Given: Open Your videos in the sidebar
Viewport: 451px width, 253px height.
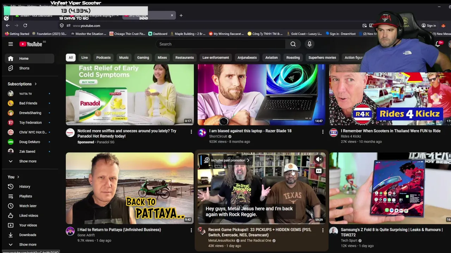Looking at the screenshot, I should tap(30, 225).
